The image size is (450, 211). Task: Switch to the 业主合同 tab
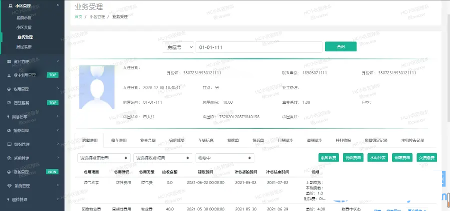tap(150, 140)
